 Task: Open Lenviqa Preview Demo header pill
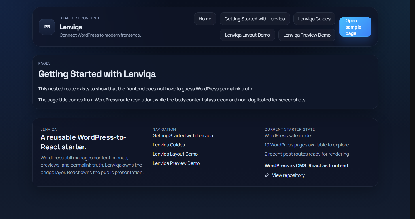click(x=307, y=35)
